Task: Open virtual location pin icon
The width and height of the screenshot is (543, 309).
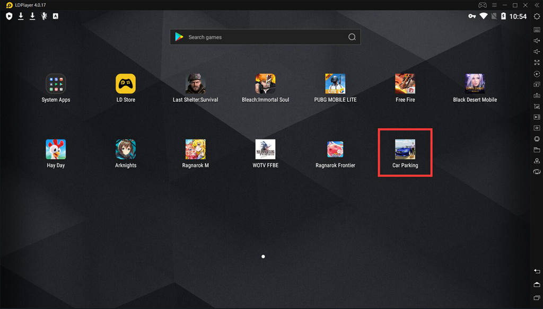Action: pos(537,161)
